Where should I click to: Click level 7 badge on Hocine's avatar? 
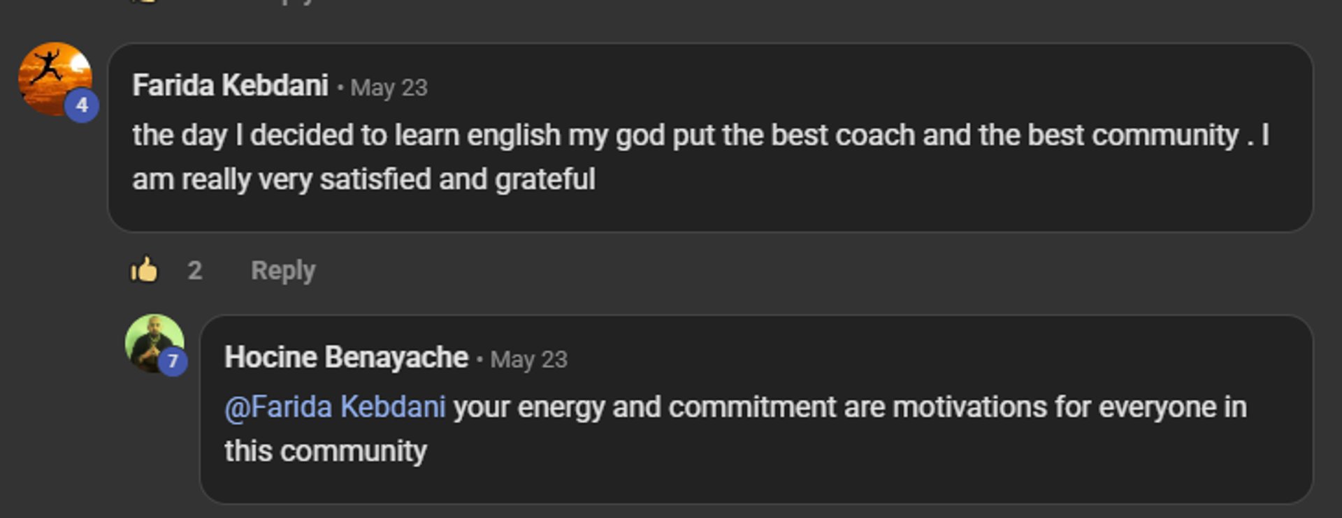173,362
